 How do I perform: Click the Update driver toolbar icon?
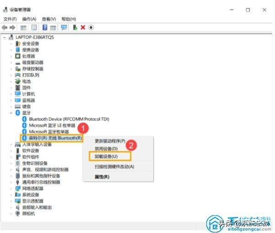click(x=75, y=27)
